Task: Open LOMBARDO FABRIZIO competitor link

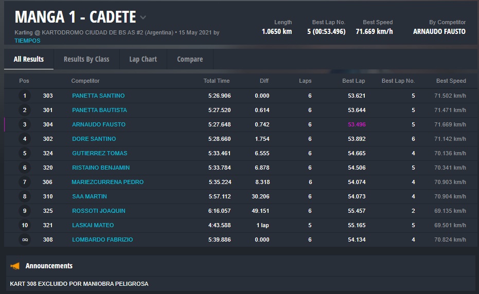Action: (102, 240)
